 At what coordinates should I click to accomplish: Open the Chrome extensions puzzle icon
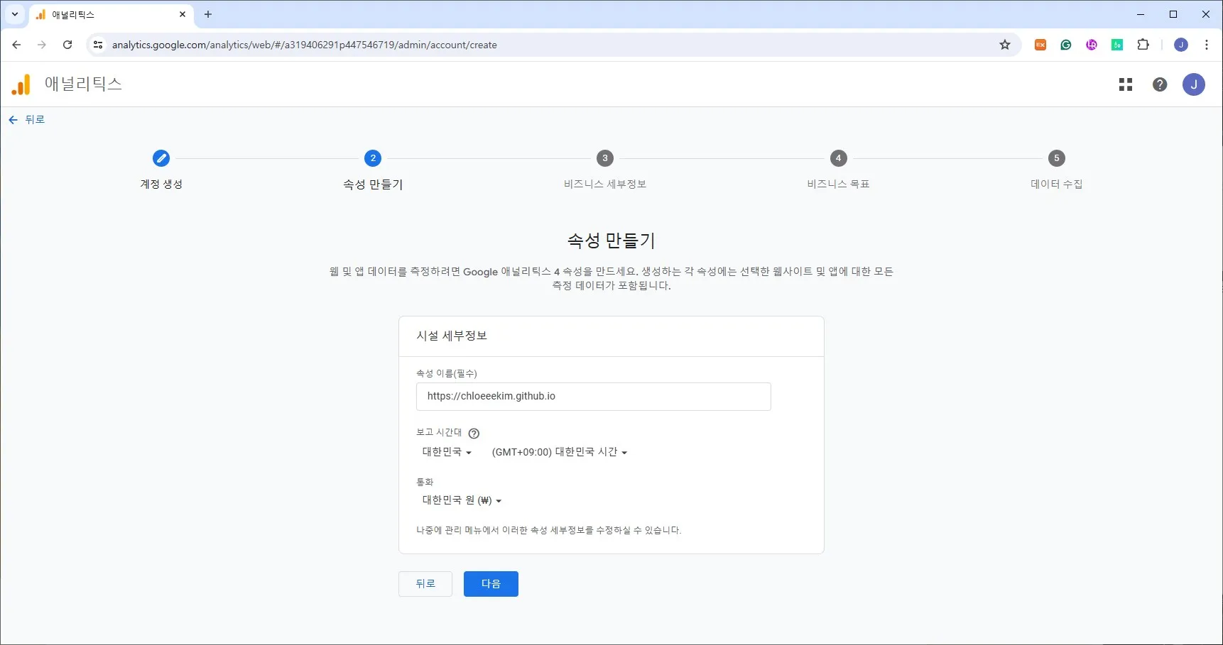1143,45
